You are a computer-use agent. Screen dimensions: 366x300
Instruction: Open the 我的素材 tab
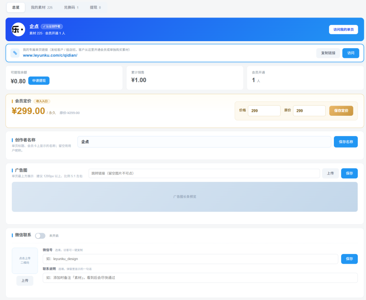(42, 7)
